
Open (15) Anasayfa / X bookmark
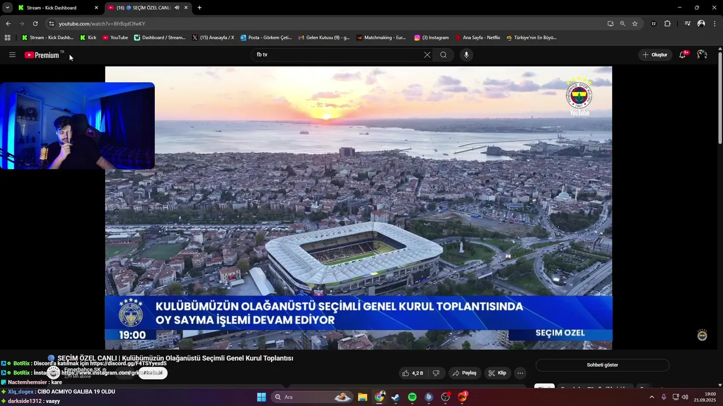213,38
